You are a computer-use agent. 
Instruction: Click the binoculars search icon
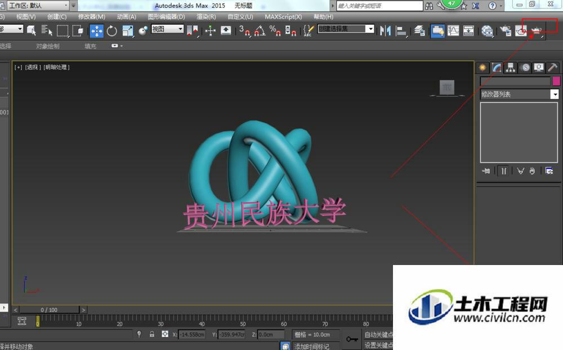428,6
